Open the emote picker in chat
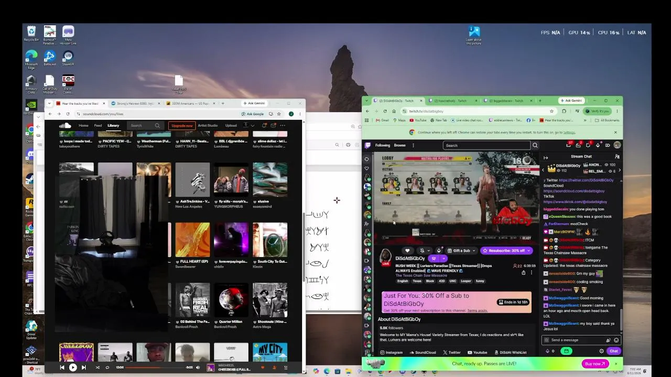 pos(616,340)
